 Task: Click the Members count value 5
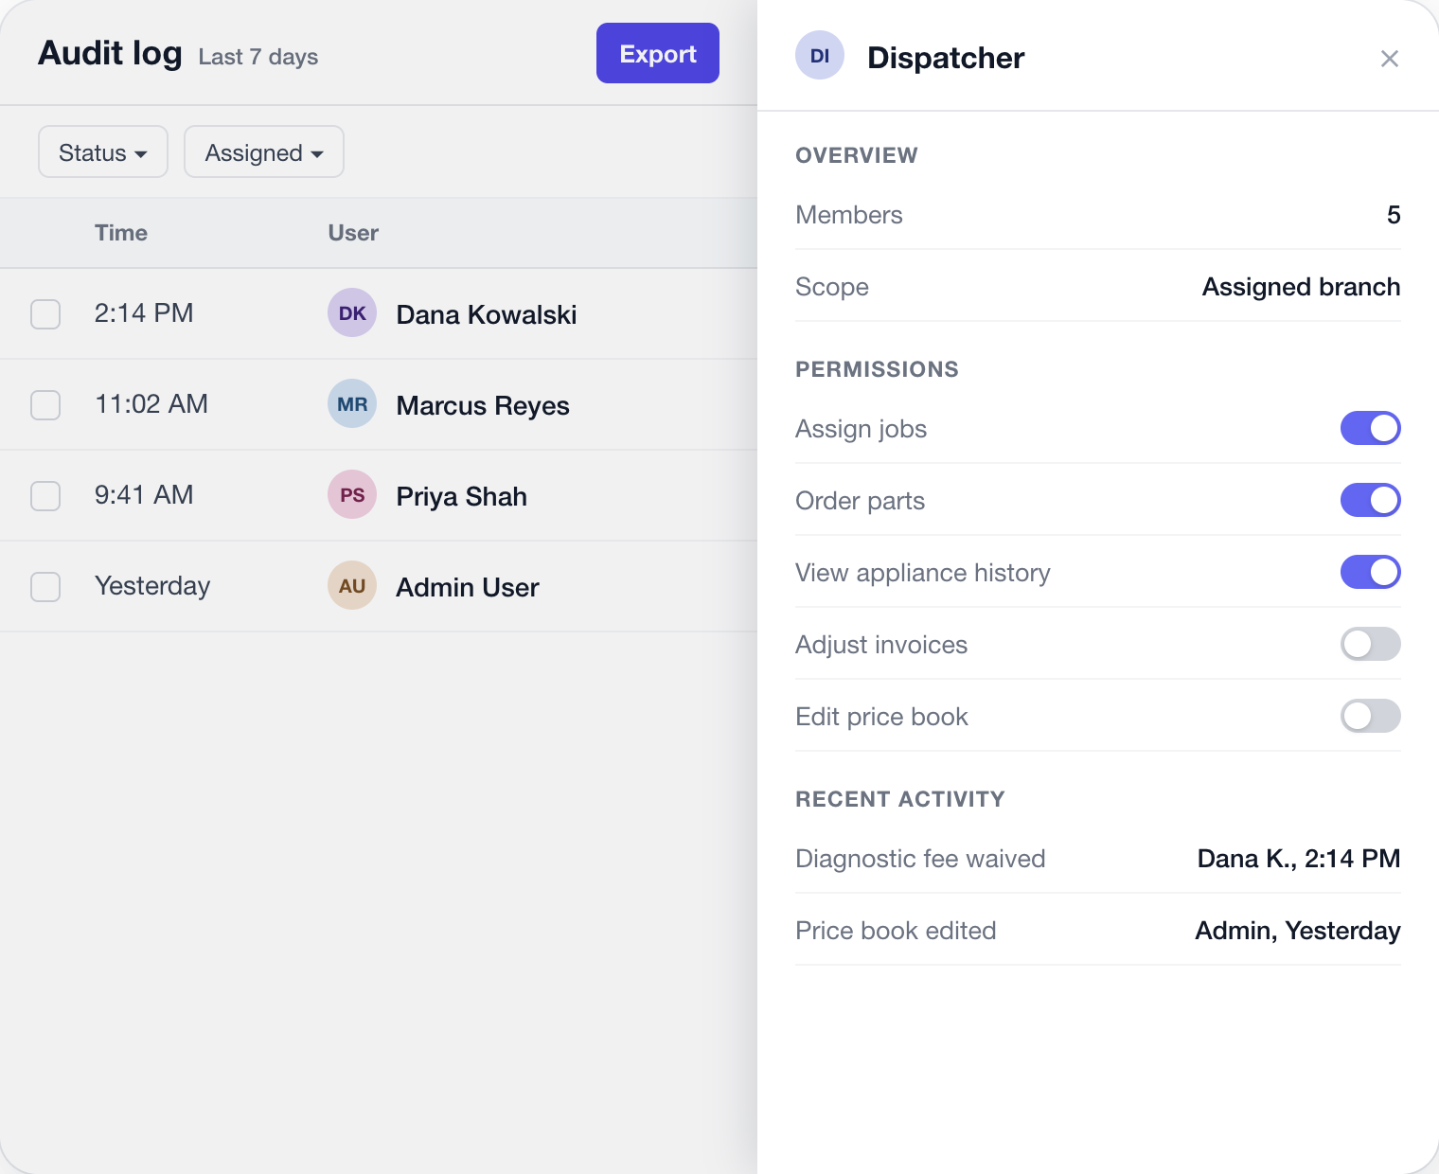[1394, 215]
